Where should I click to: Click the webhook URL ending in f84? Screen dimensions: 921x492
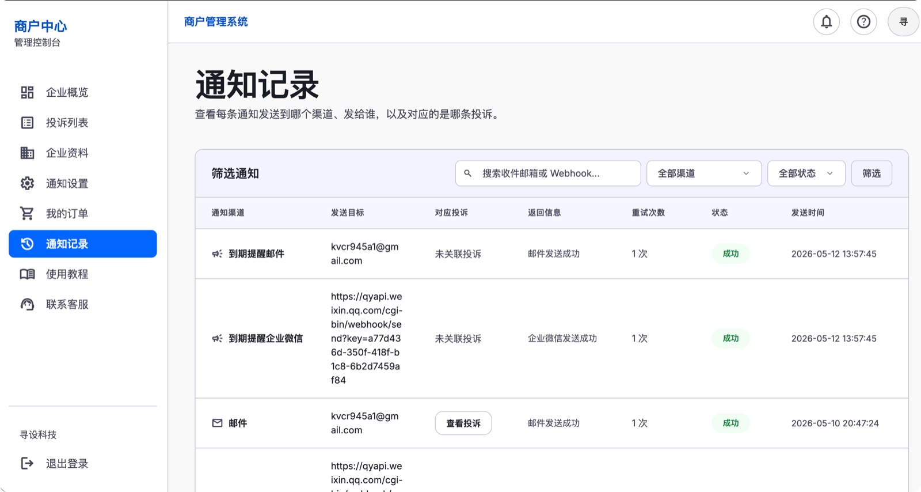click(x=366, y=338)
